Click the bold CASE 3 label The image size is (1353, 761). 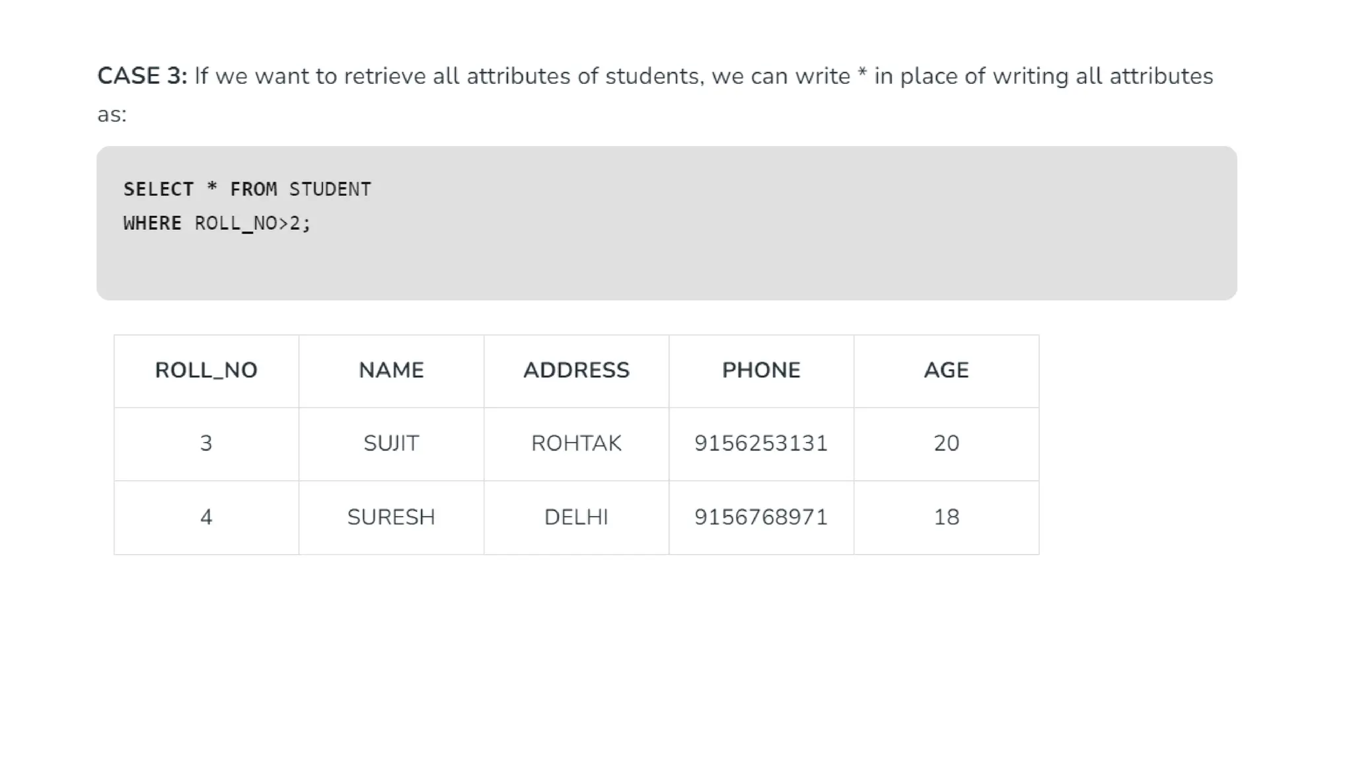pyautogui.click(x=142, y=77)
